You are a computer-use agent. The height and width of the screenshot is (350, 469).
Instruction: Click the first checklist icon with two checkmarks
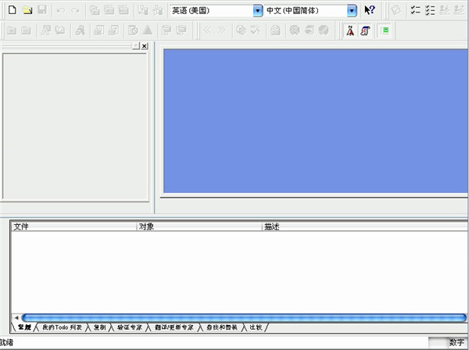(415, 10)
